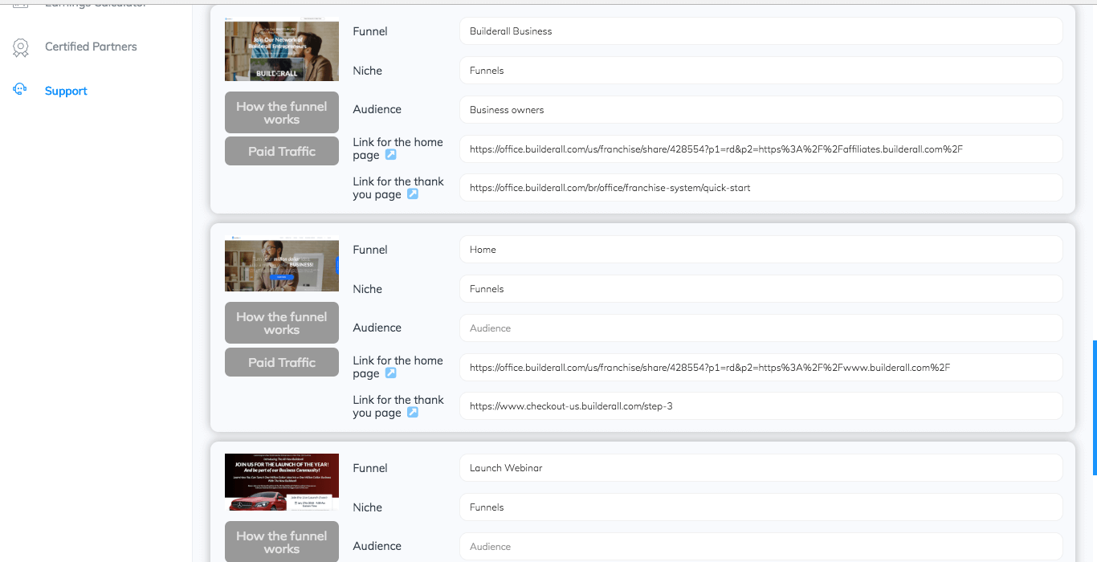The height and width of the screenshot is (562, 1097).
Task: Open Home funnel thumbnail image
Action: (282, 263)
